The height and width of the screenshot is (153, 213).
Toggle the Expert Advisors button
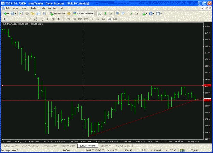pyautogui.click(x=83, y=14)
